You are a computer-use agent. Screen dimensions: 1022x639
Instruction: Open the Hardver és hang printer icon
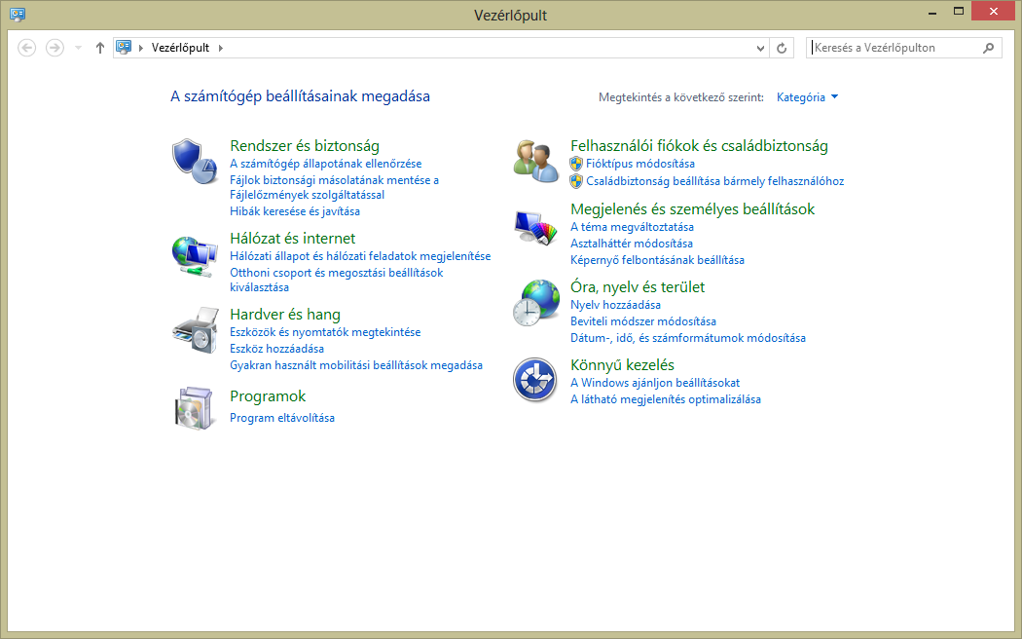coord(195,330)
